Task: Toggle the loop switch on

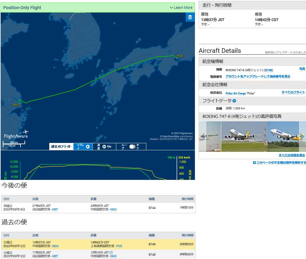Action: 132,147
